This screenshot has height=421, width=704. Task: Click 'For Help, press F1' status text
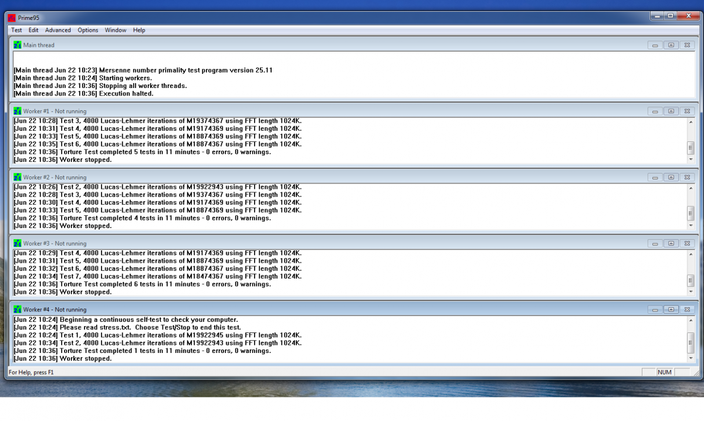31,372
